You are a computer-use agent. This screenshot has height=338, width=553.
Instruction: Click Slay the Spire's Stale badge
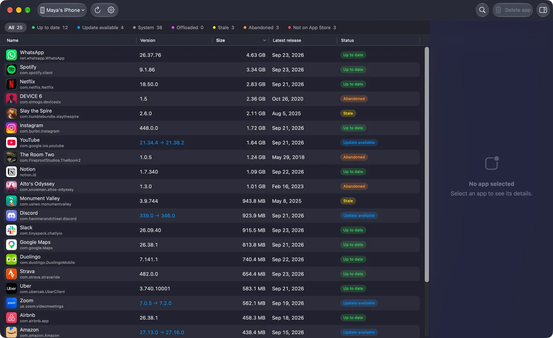348,113
